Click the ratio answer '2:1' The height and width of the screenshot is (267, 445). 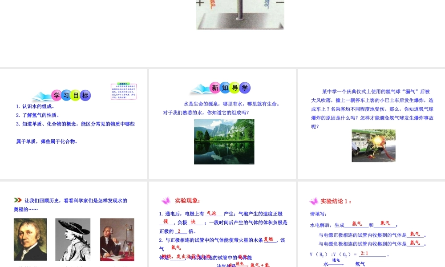[364, 253]
